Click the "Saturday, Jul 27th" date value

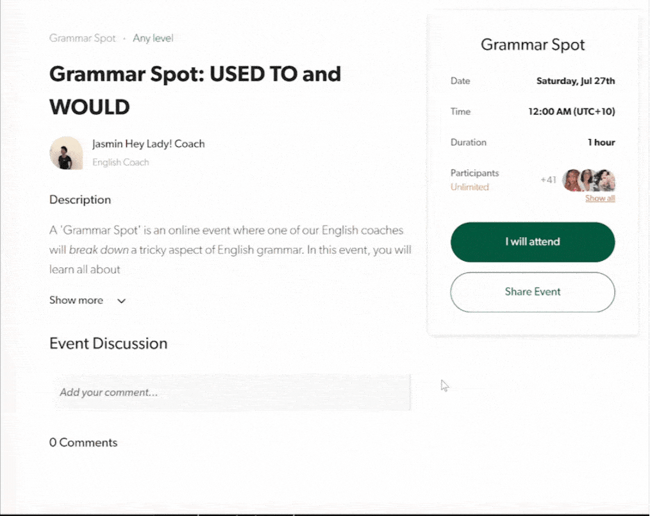point(575,81)
